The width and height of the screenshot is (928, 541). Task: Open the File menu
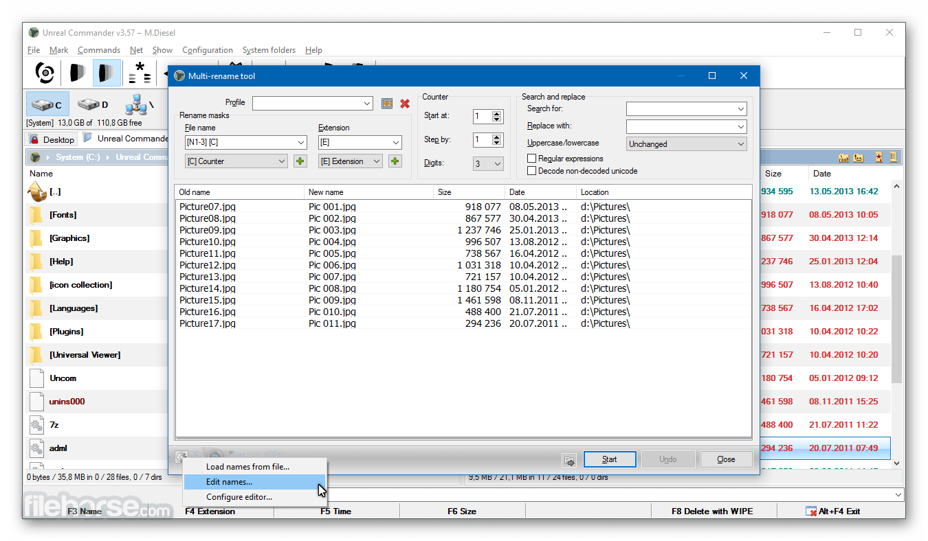coord(34,50)
